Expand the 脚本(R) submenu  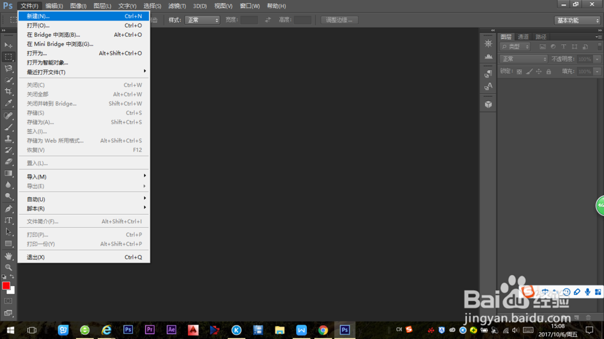click(83, 209)
